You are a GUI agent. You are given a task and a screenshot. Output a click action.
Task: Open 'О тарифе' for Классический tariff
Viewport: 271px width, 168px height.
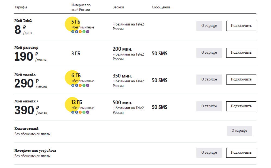pyautogui.click(x=239, y=131)
